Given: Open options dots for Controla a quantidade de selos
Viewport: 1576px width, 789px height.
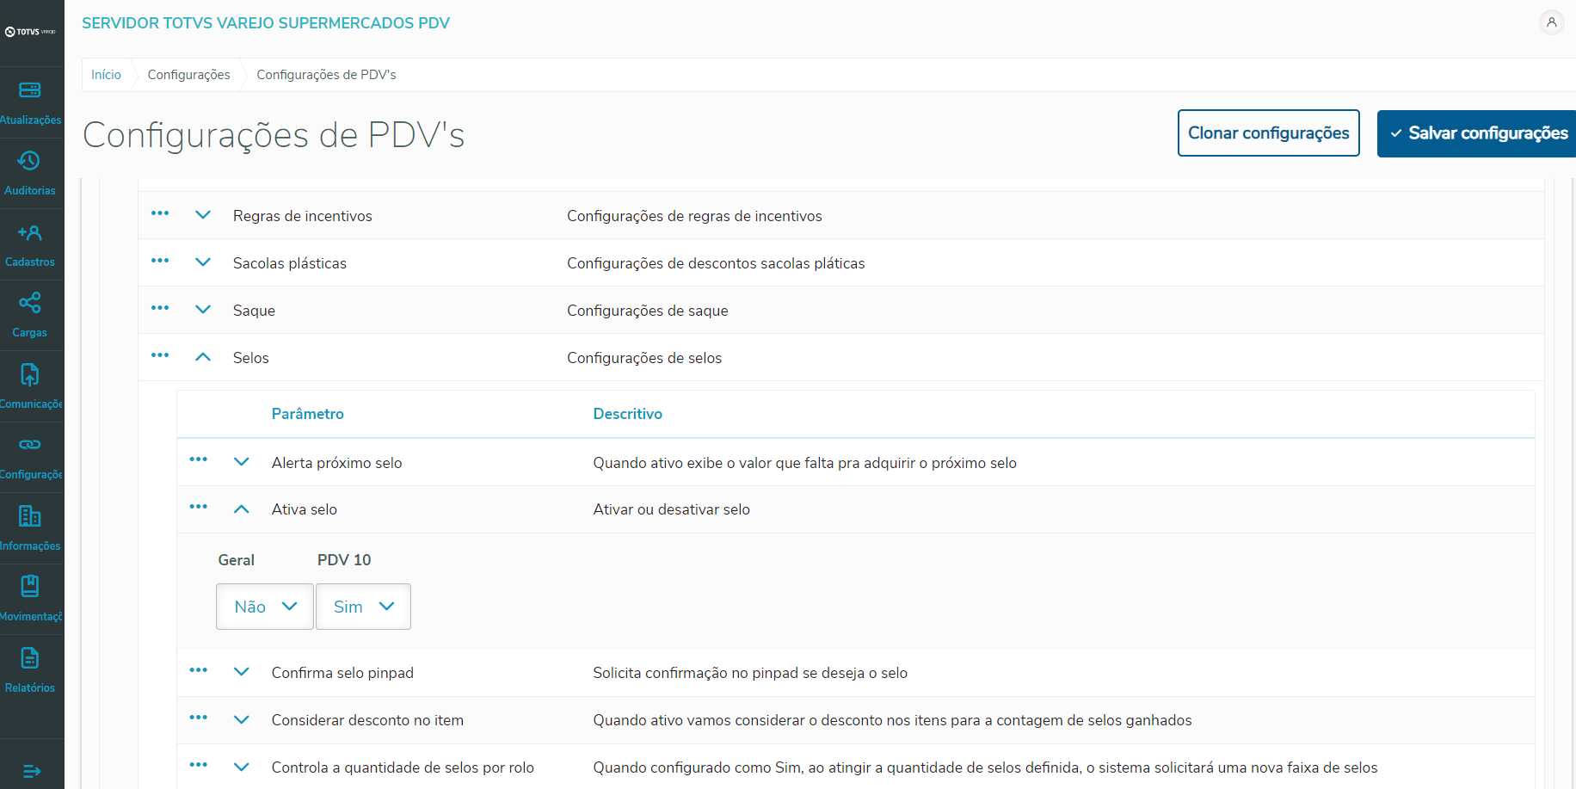Looking at the screenshot, I should [199, 765].
